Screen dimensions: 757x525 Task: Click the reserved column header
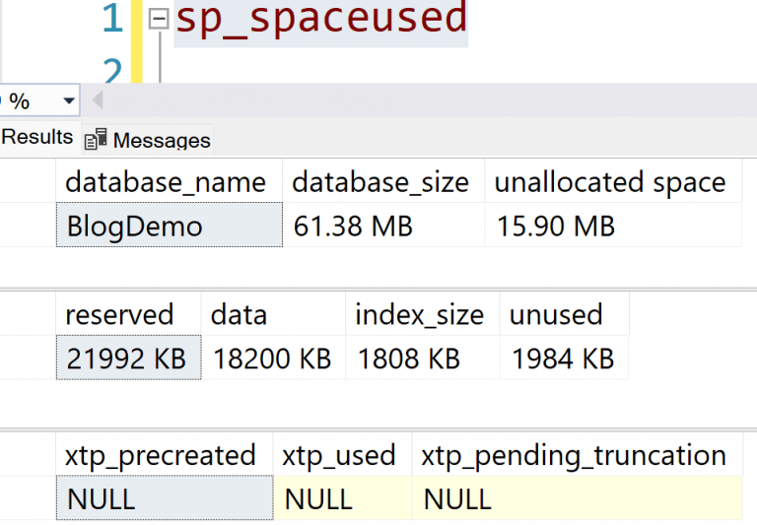tap(119, 315)
